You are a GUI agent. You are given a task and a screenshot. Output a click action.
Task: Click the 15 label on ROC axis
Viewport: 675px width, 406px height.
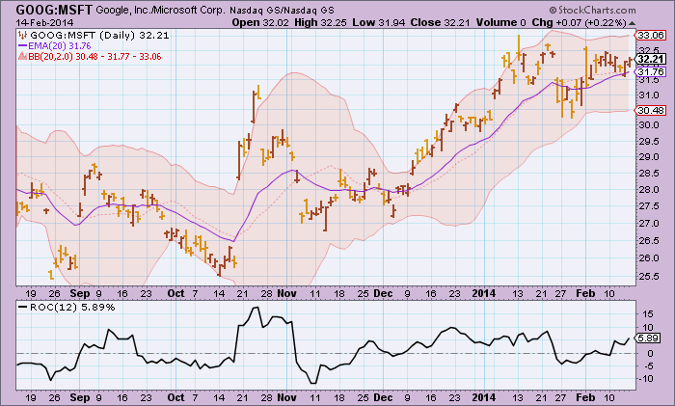(648, 314)
